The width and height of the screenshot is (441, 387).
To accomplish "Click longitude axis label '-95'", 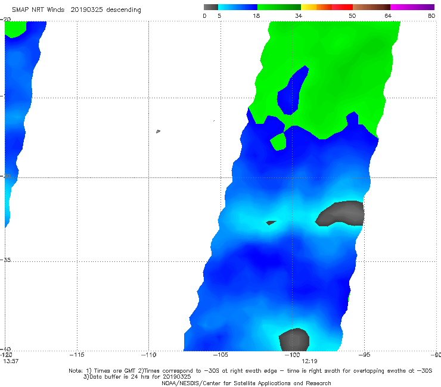I will coord(364,355).
